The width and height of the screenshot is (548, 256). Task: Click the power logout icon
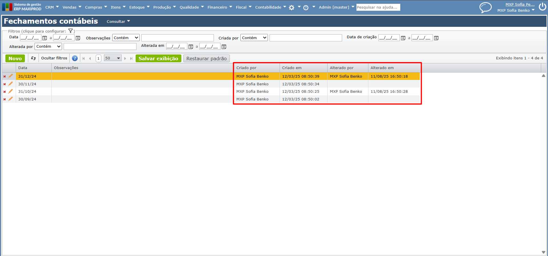[542, 7]
